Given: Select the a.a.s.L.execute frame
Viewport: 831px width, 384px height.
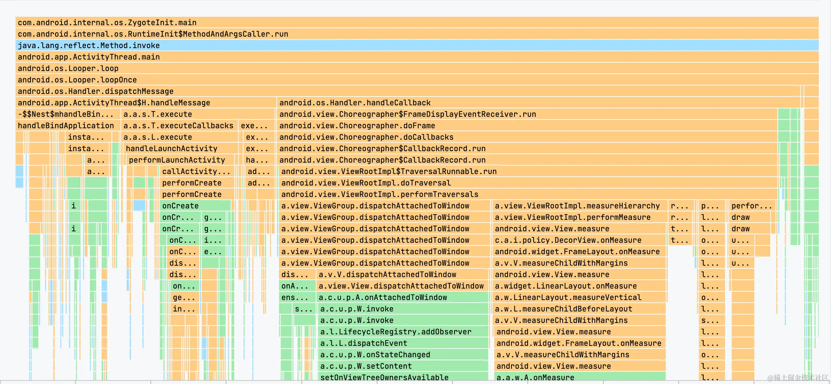Looking at the screenshot, I should (x=179, y=137).
